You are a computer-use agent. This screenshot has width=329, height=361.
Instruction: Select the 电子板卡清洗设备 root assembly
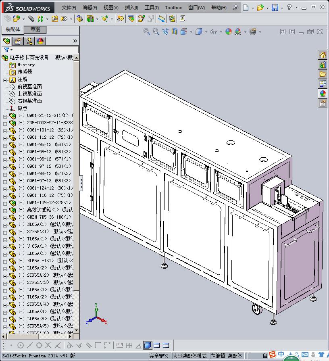point(29,57)
